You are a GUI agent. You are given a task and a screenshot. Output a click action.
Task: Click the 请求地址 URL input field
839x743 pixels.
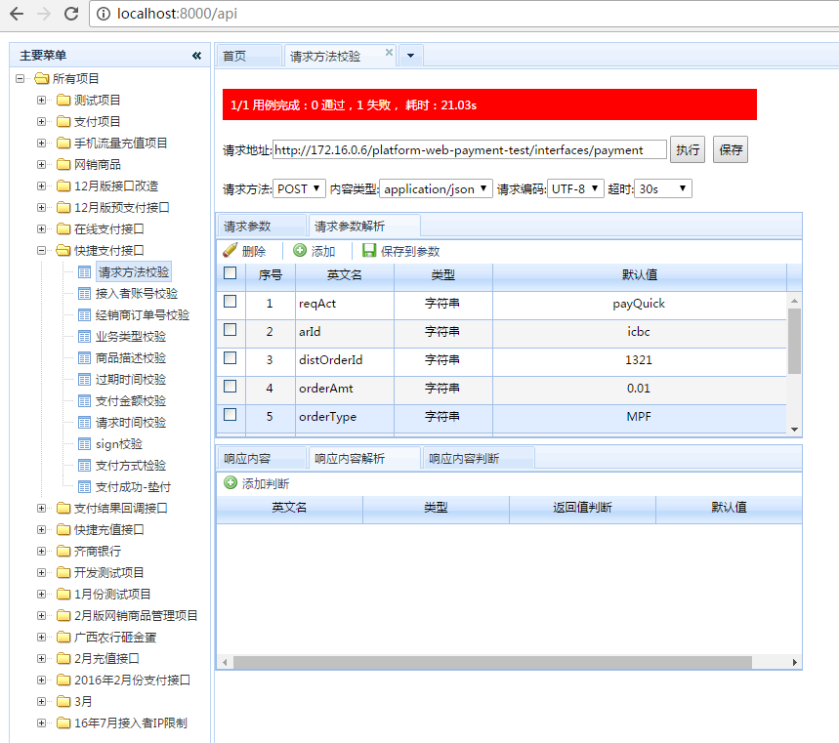pyautogui.click(x=470, y=149)
